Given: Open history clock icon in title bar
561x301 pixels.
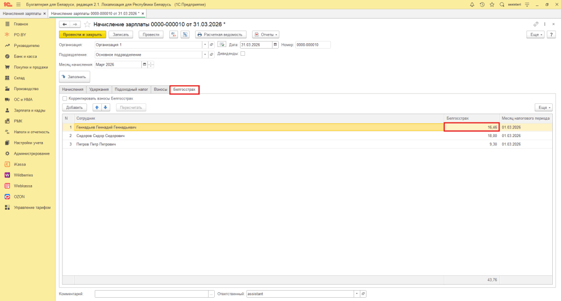Looking at the screenshot, I should pyautogui.click(x=482, y=4).
